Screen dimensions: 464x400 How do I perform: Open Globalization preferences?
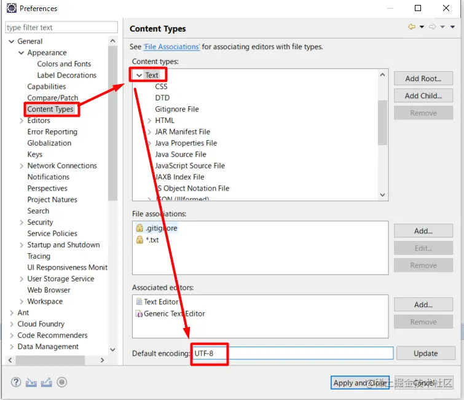click(x=49, y=143)
